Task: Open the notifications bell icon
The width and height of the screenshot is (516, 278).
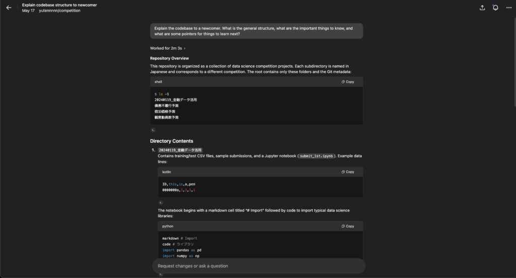Action: pyautogui.click(x=495, y=8)
